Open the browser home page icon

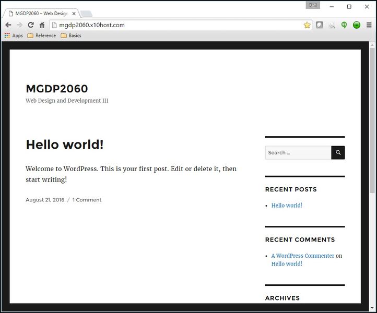pos(42,25)
